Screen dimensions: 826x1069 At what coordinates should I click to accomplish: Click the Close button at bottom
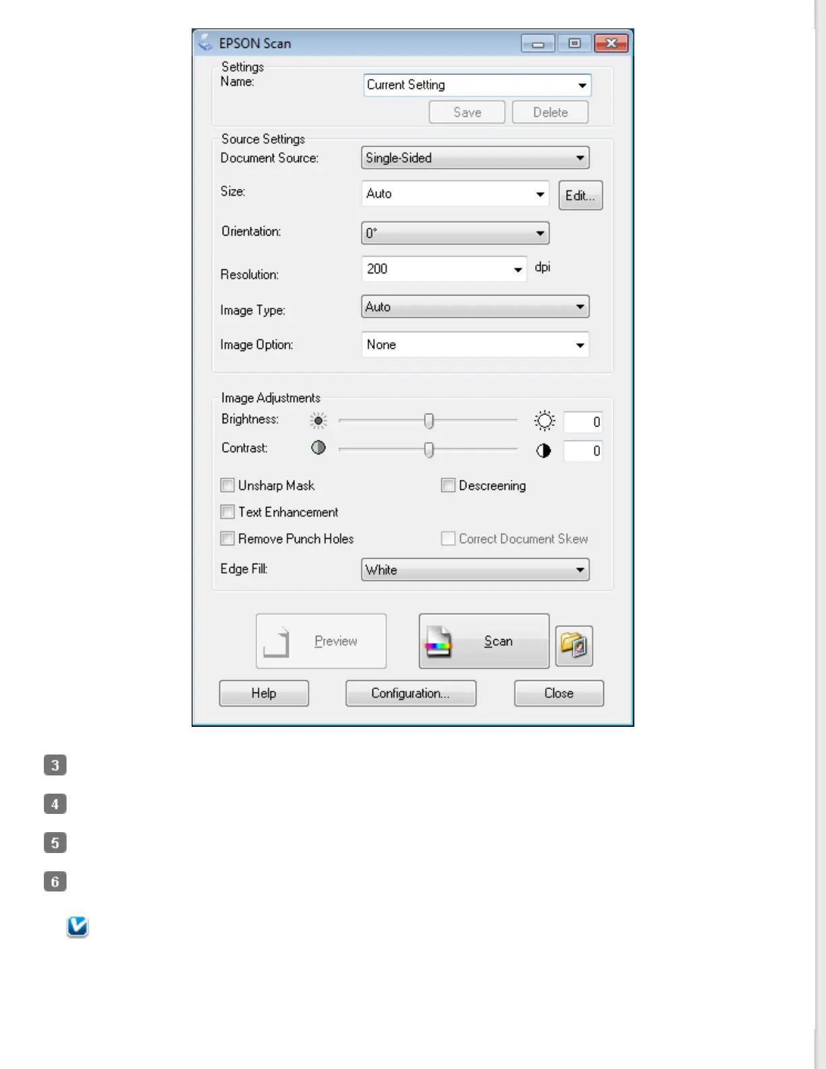tap(559, 693)
